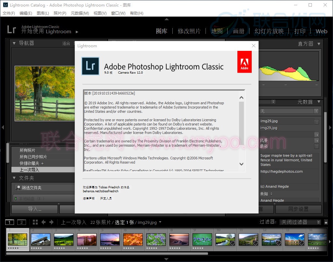
Task: Collapse the 直方图 histogram panel
Action: 319,44
